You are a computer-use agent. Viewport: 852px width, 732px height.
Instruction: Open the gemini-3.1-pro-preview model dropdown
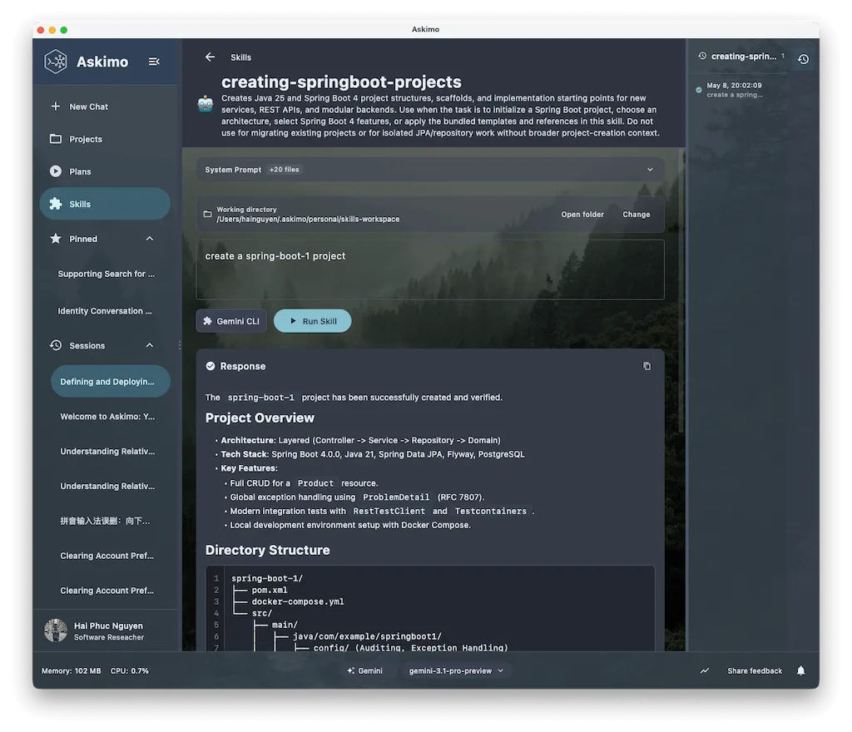click(x=456, y=670)
